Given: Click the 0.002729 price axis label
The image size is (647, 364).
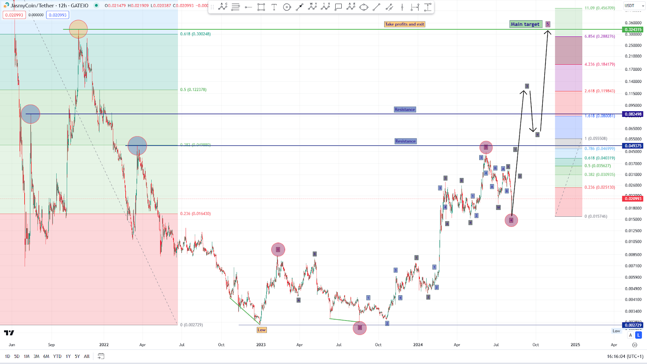Looking at the screenshot, I should (x=633, y=325).
